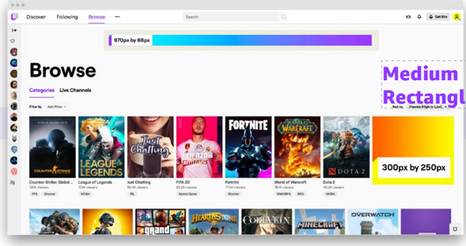Open the Viewers High to Low sort dropdown
The image size is (466, 246).
click(x=428, y=107)
